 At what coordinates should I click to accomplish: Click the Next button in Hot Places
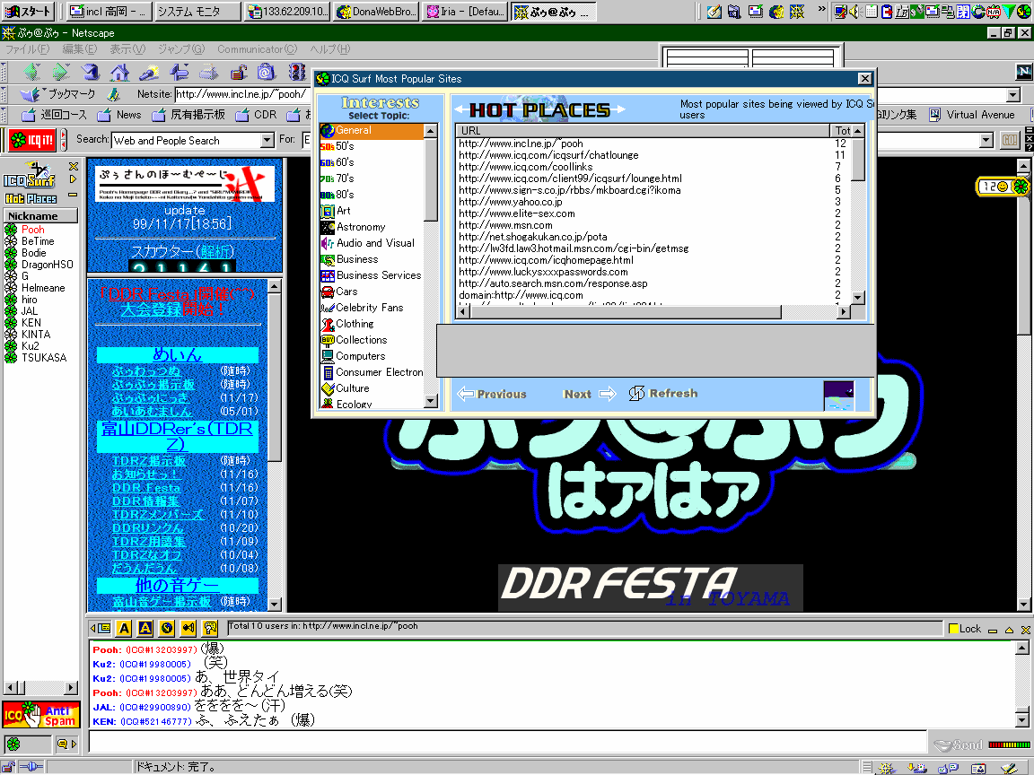(588, 394)
